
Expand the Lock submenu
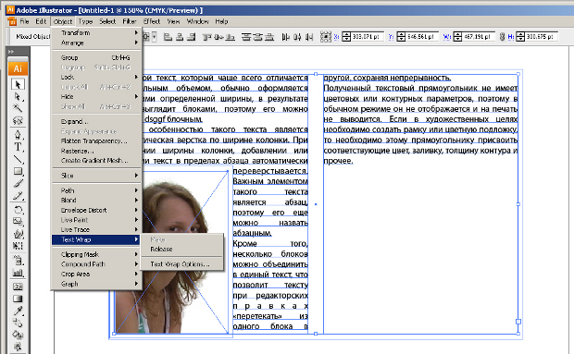click(x=96, y=77)
